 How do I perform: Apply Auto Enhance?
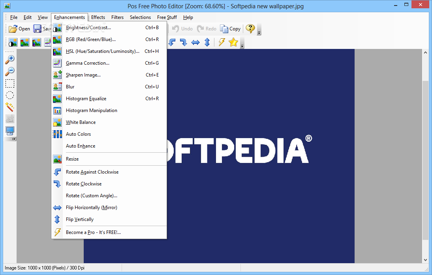click(x=109, y=146)
